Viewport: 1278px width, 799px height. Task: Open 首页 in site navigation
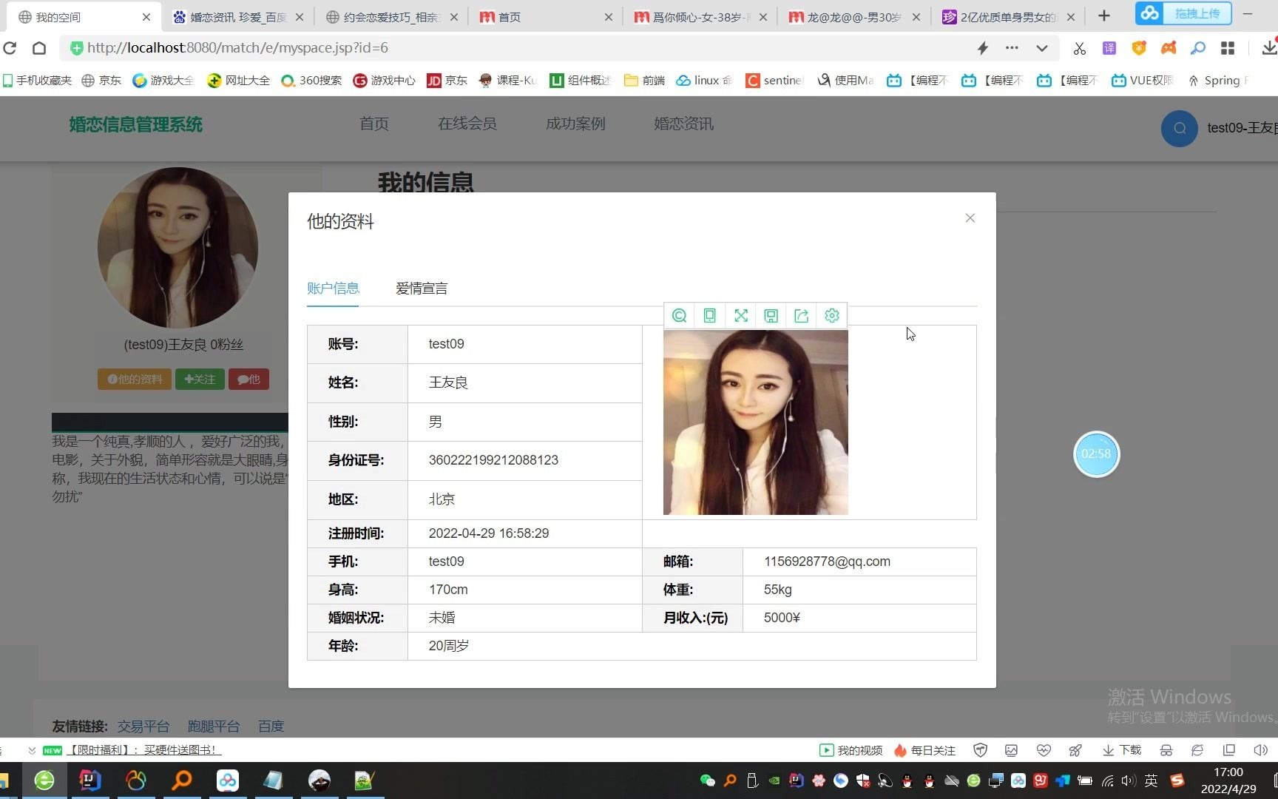(x=374, y=124)
